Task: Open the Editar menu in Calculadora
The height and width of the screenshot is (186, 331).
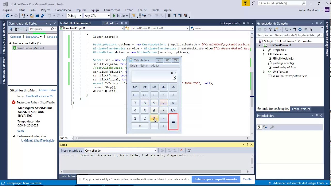Action: coord(144,66)
